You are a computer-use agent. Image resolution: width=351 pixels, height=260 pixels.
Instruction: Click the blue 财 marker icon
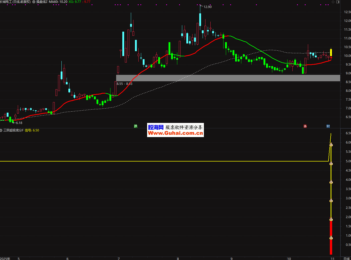pyautogui.click(x=328, y=126)
